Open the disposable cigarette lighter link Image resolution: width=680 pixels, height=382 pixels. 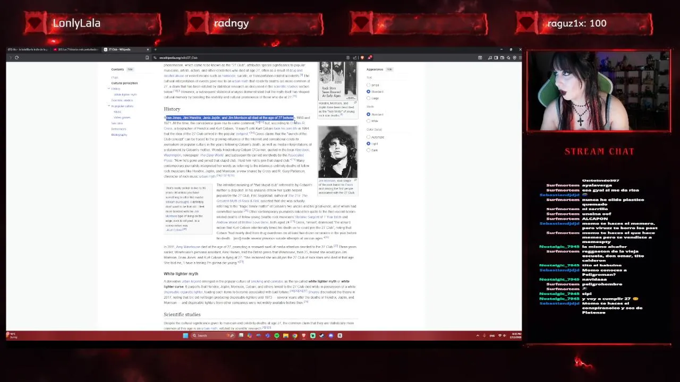coord(183,292)
